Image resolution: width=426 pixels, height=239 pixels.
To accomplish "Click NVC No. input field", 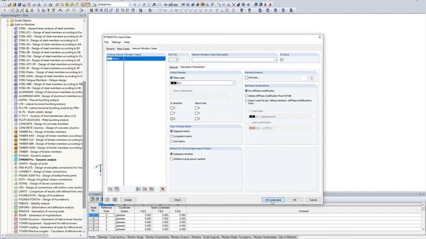I will click(174, 60).
